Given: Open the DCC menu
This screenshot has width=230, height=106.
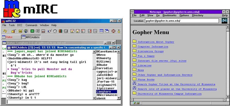Looking at the screenshot, I should click(x=20, y=25).
